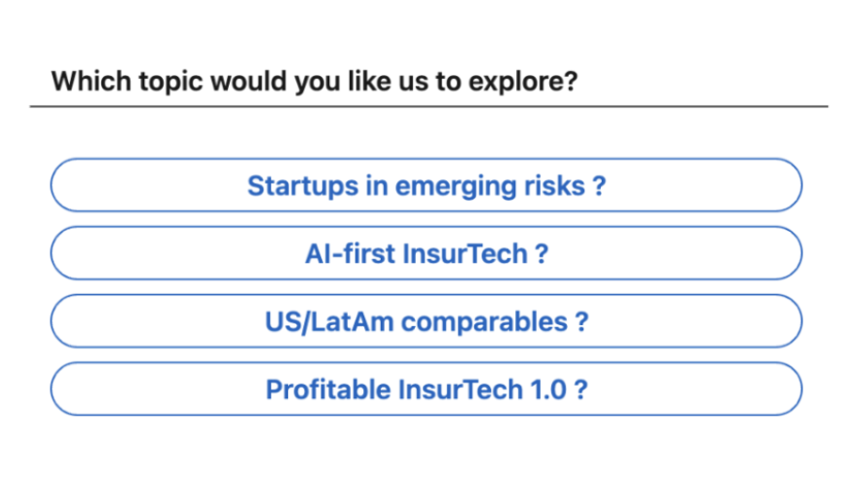
Task: Click the question mark after 'emerging risks'
Action: [x=599, y=186]
